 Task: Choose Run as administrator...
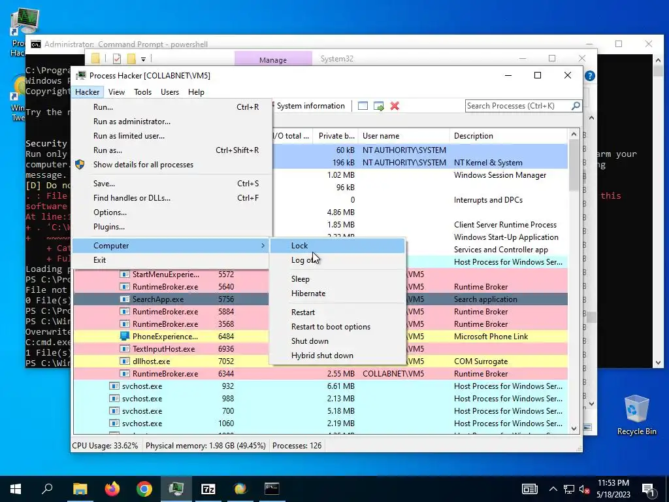click(x=172, y=122)
